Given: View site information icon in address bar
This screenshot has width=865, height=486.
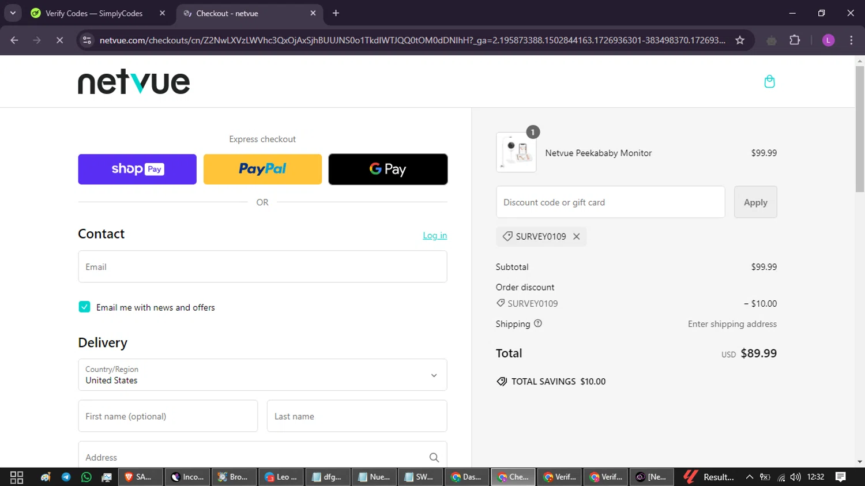Looking at the screenshot, I should (x=87, y=40).
